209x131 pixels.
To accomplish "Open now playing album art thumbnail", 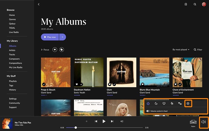I will (7, 123).
